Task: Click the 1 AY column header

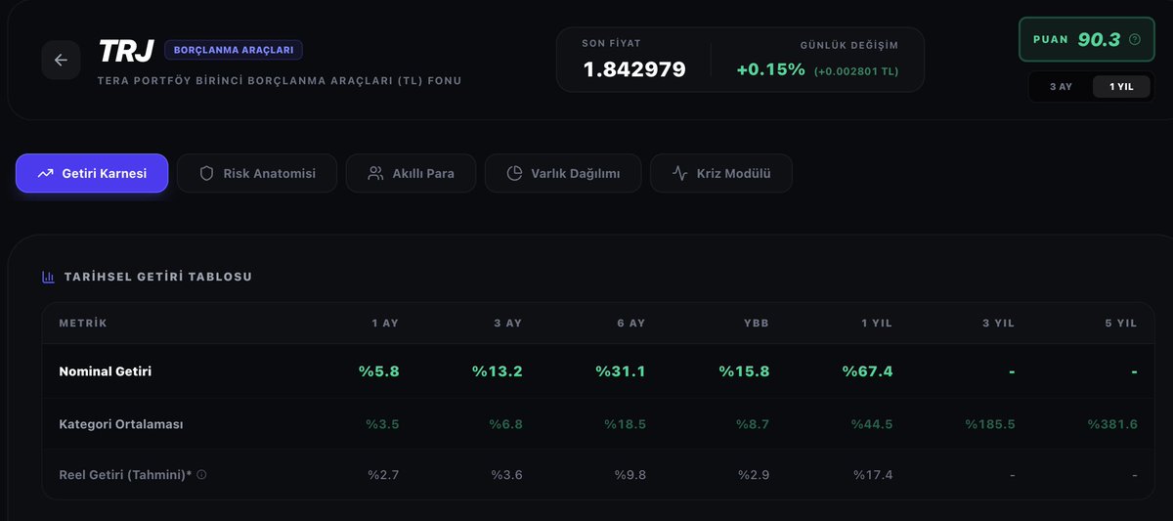Action: 385,324
